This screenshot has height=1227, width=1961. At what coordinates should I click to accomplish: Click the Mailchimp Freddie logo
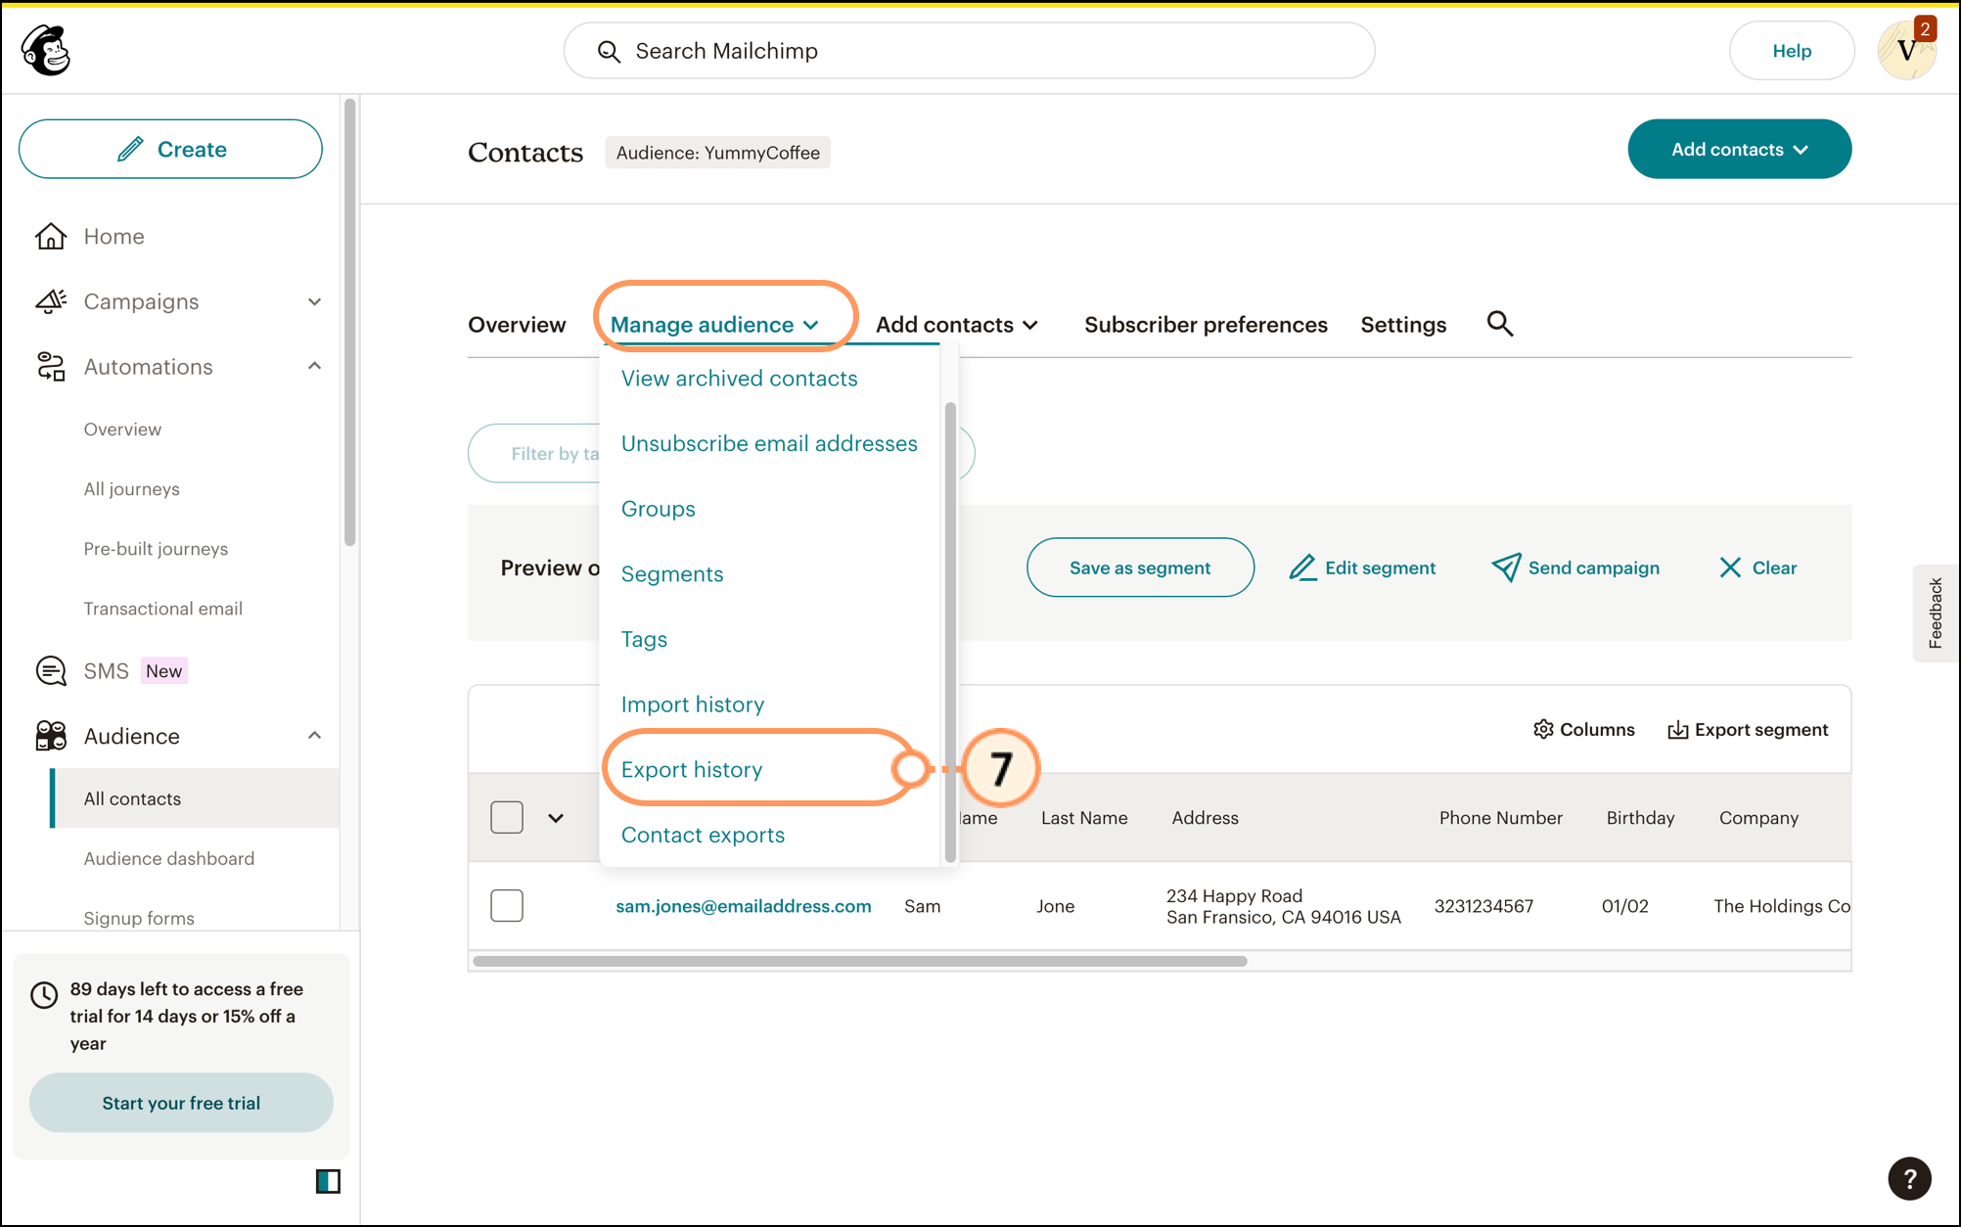click(x=46, y=50)
